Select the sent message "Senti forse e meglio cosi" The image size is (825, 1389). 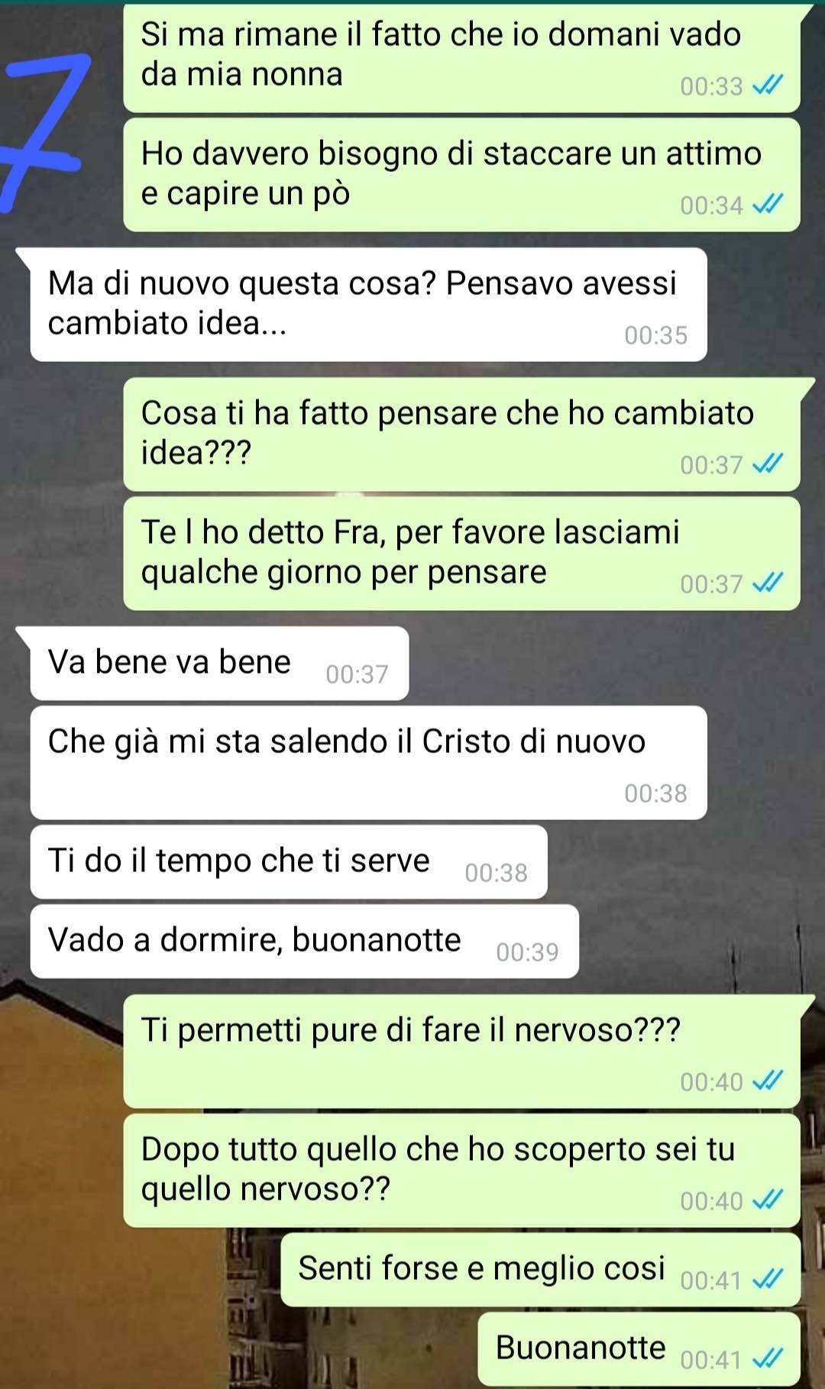pyautogui.click(x=540, y=1270)
